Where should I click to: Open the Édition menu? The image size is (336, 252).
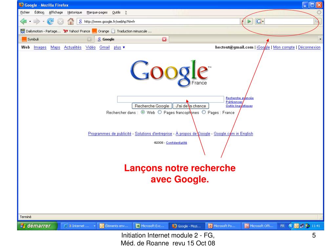(x=39, y=12)
